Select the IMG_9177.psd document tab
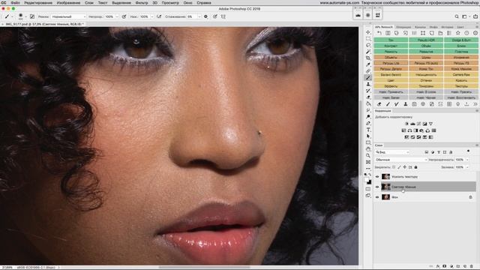480x270 pixels. 44,24
